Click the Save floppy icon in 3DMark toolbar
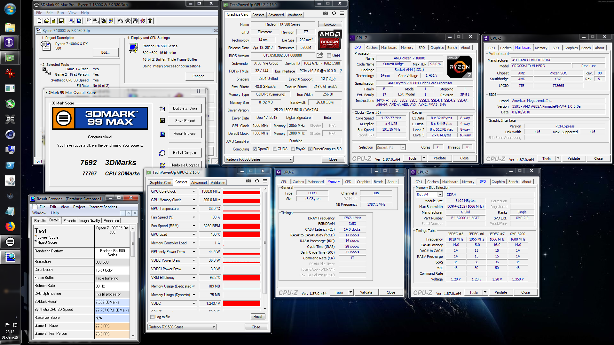 62,21
